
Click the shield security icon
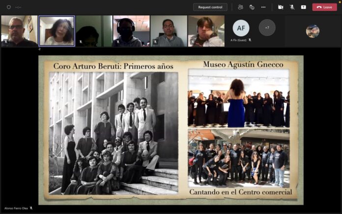click(x=8, y=7)
